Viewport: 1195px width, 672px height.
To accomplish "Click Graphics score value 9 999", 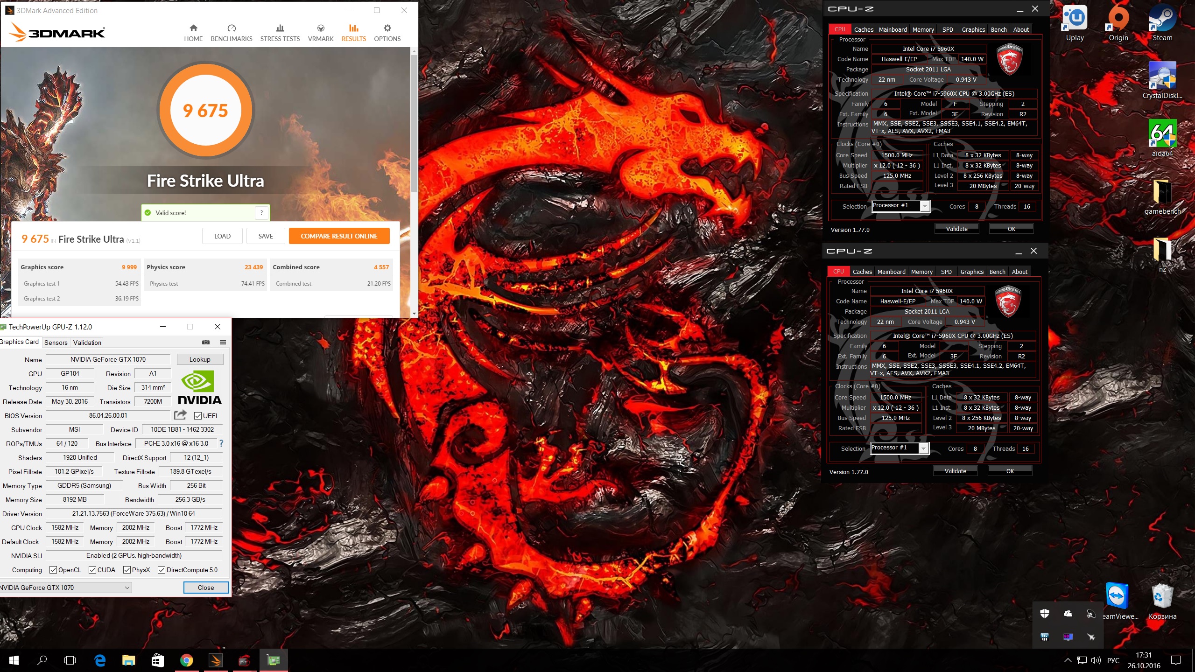I will (x=129, y=267).
